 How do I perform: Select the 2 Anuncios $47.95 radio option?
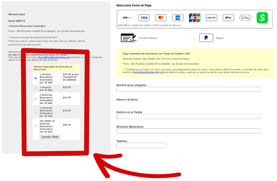click(36, 99)
